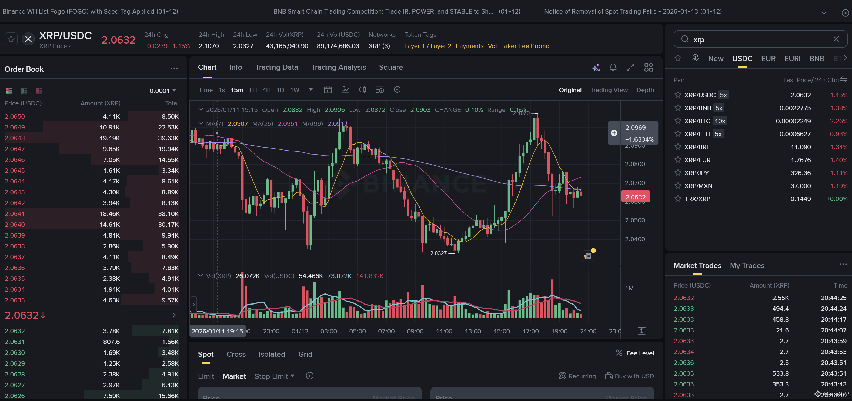Open Stop Limit order type dropdown
The height and width of the screenshot is (401, 852).
(274, 376)
